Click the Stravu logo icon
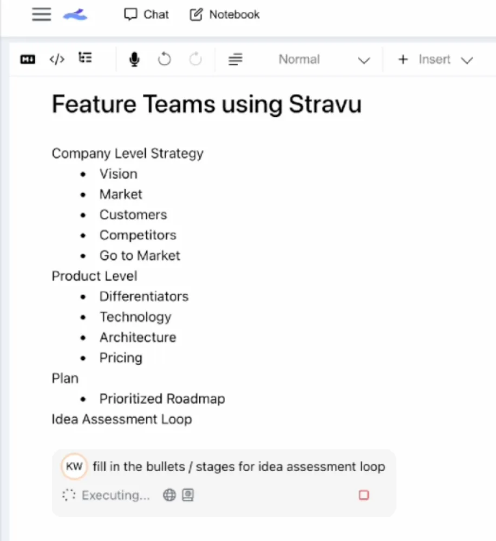 75,15
